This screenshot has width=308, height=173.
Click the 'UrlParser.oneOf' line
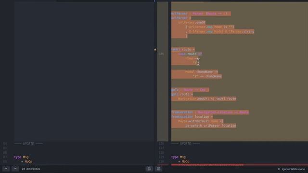[192, 23]
